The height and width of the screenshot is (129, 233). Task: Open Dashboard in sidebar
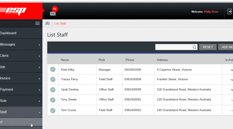pyautogui.click(x=21, y=33)
